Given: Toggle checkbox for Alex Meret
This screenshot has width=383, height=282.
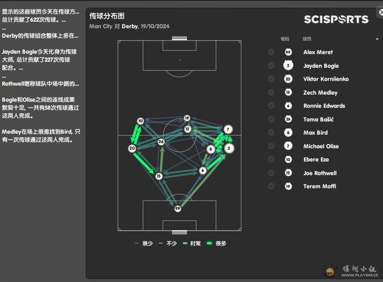Looking at the screenshot, I should [271, 52].
